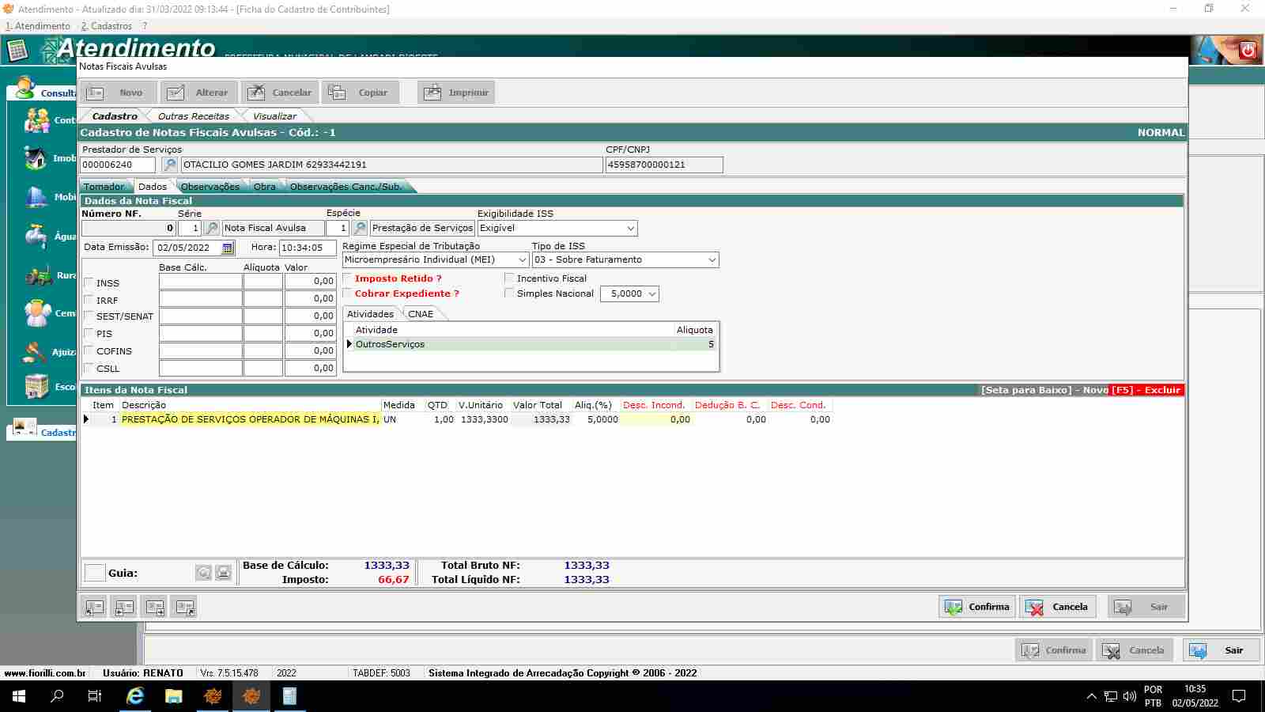This screenshot has height=712, width=1265.
Task: Open Regime Especial de Tributação dropdown
Action: click(x=522, y=260)
